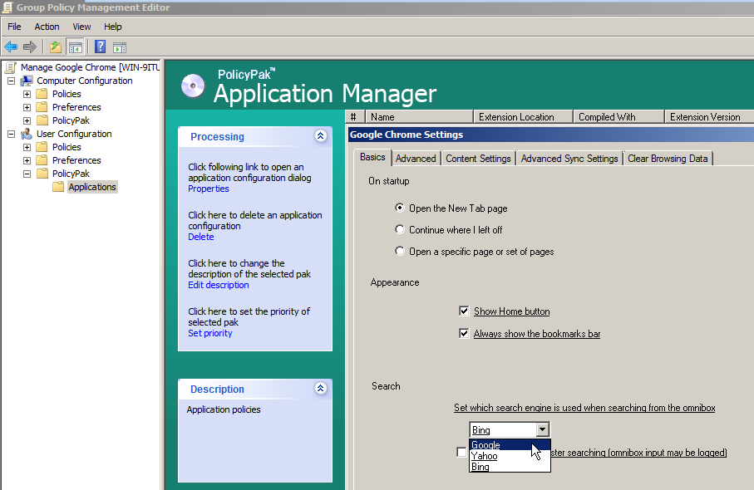Collapse the Computer Configuration node
Screen dimensions: 754x490
click(11, 81)
